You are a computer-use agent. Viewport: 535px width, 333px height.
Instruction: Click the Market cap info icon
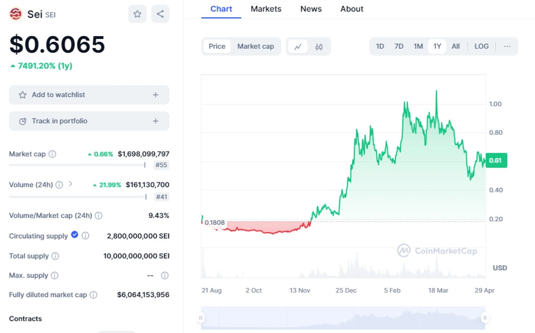(x=53, y=154)
